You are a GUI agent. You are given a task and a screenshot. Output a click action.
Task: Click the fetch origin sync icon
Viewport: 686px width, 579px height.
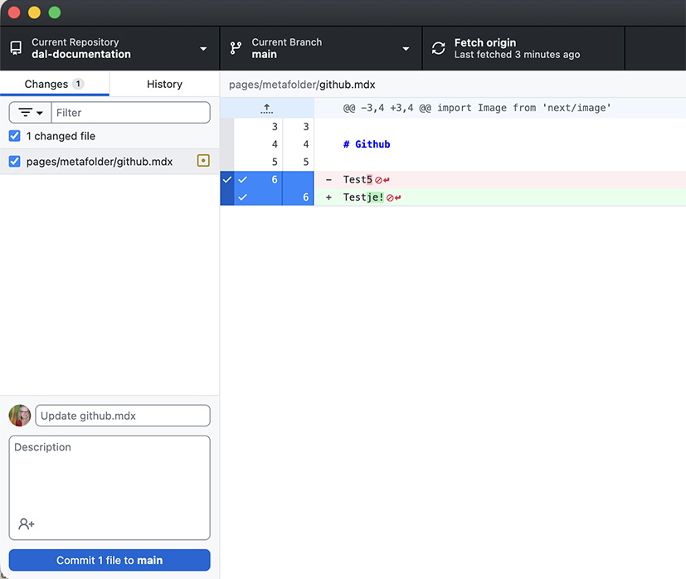point(439,48)
